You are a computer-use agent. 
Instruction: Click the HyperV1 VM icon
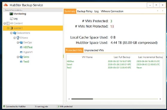pyautogui.click(x=21, y=52)
